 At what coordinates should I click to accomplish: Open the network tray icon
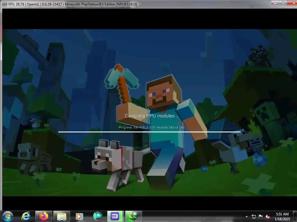pyautogui.click(x=253, y=217)
